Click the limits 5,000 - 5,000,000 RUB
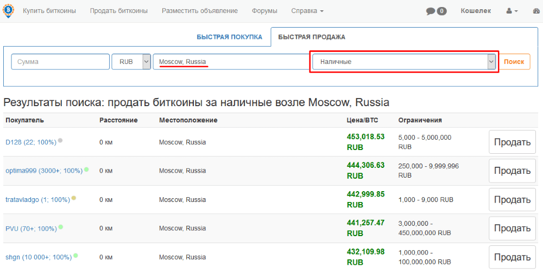Viewport: 543px width, 274px height. click(x=425, y=142)
